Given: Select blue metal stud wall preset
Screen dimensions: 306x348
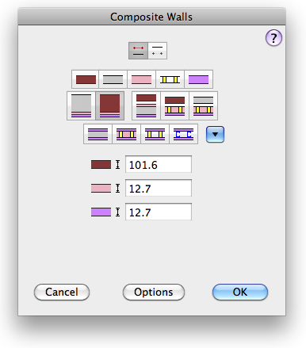Looking at the screenshot, I should tap(183, 134).
